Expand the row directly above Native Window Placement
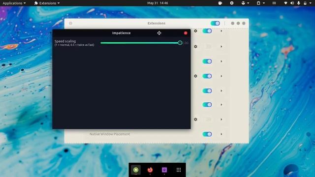Viewport: 315px width, 177px height. (221, 119)
